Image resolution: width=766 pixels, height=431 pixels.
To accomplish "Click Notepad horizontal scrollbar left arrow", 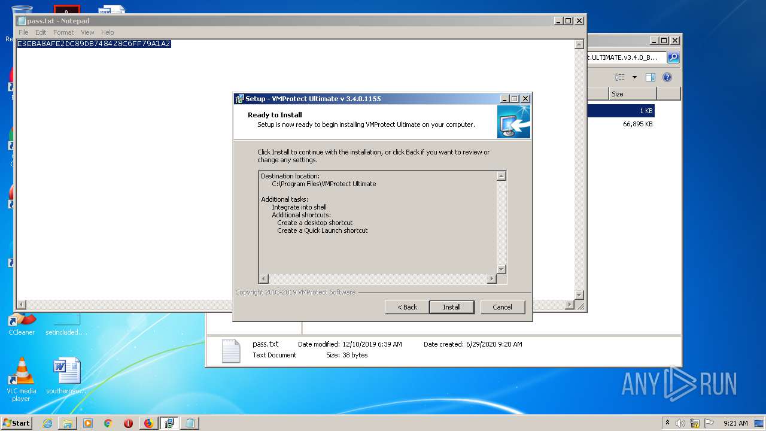I will point(22,305).
